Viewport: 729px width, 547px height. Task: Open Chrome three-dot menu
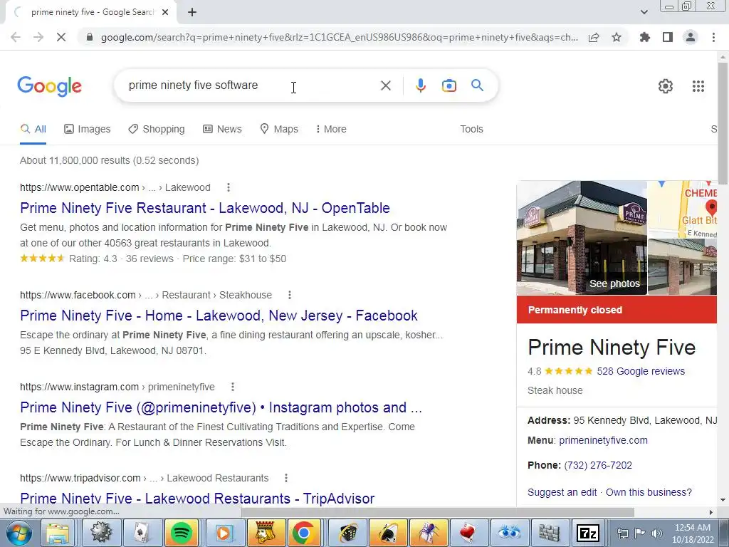click(x=713, y=37)
